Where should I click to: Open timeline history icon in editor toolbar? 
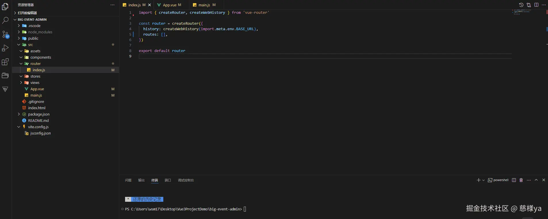click(x=521, y=5)
